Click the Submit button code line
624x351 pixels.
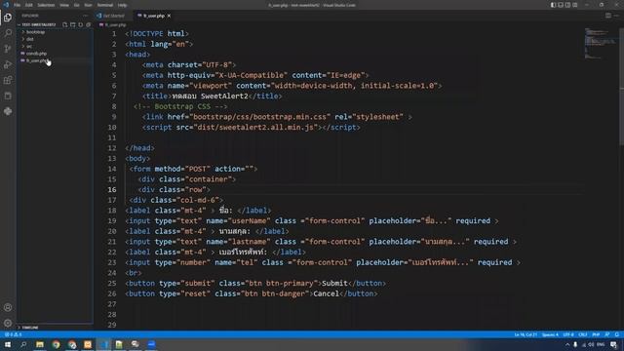[255, 284]
